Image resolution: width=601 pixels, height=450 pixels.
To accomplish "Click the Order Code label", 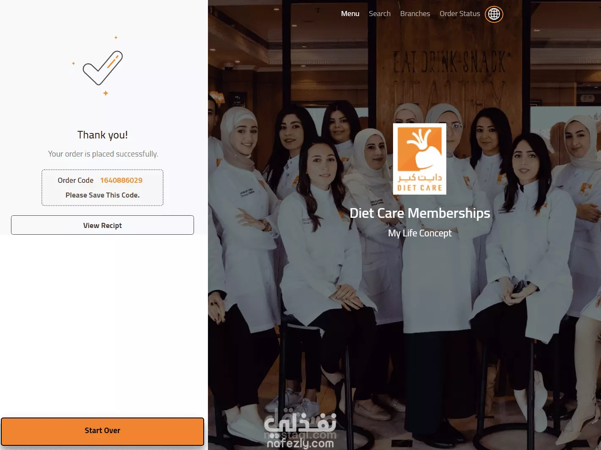I will 76,180.
